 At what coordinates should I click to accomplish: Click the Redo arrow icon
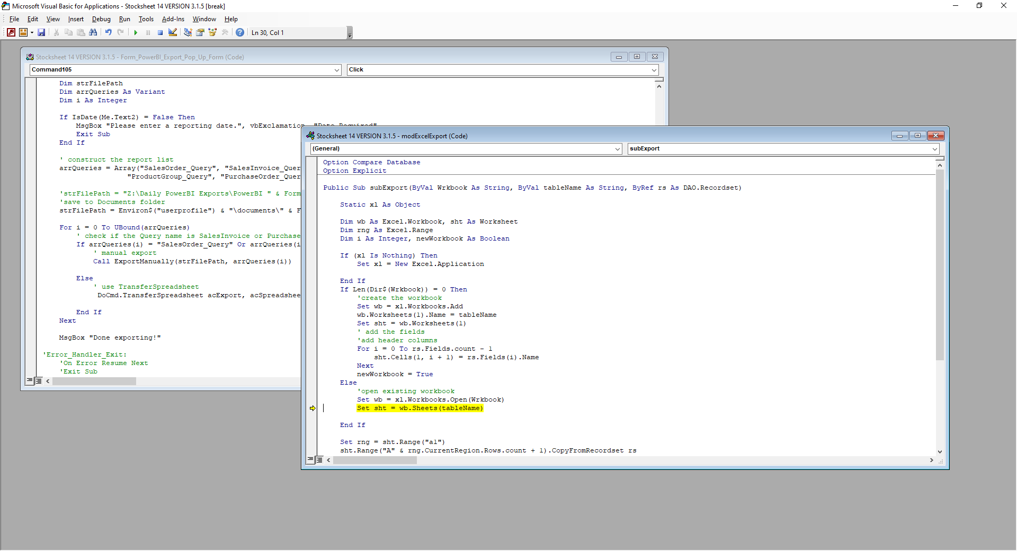click(121, 32)
